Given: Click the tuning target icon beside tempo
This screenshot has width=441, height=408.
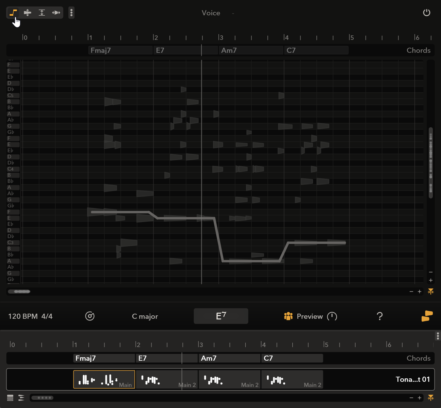Looking at the screenshot, I should pos(90,316).
